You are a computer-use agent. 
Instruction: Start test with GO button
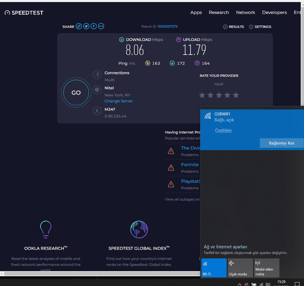pos(76,93)
